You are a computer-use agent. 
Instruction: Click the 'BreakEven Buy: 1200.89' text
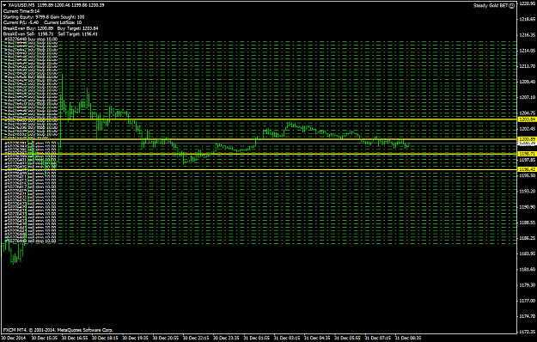28,28
